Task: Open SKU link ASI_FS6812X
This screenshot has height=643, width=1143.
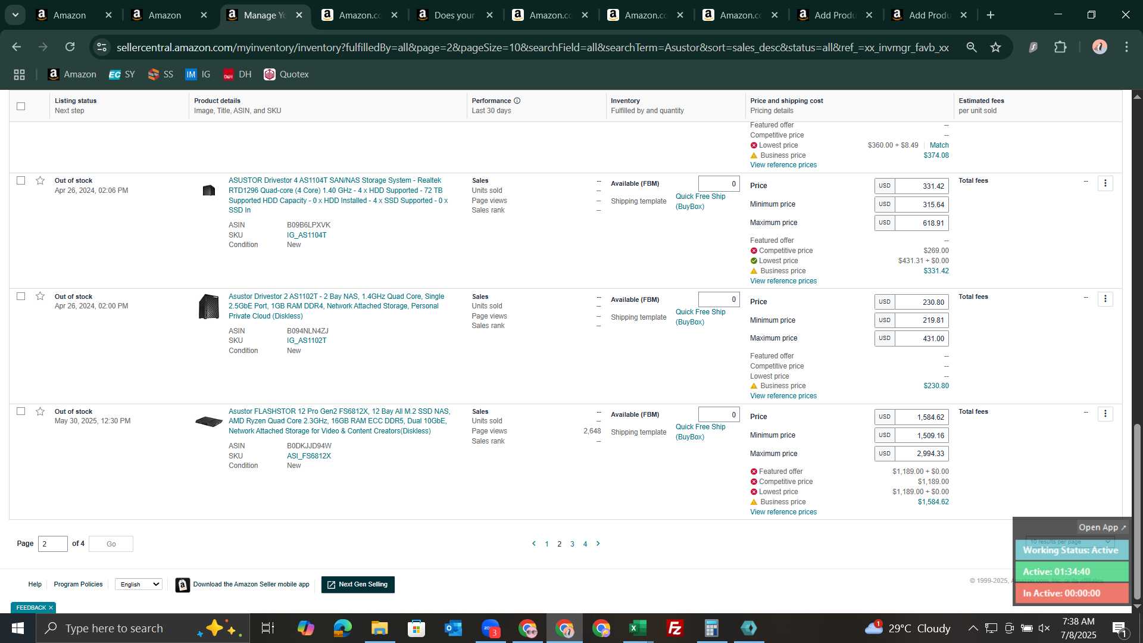Action: 309,456
